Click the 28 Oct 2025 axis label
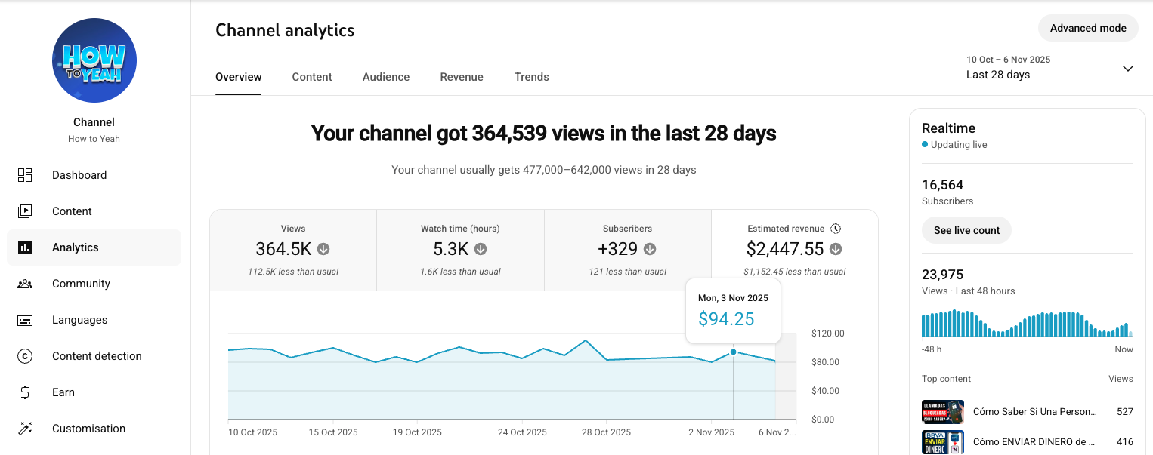1153x455 pixels. 606,432
